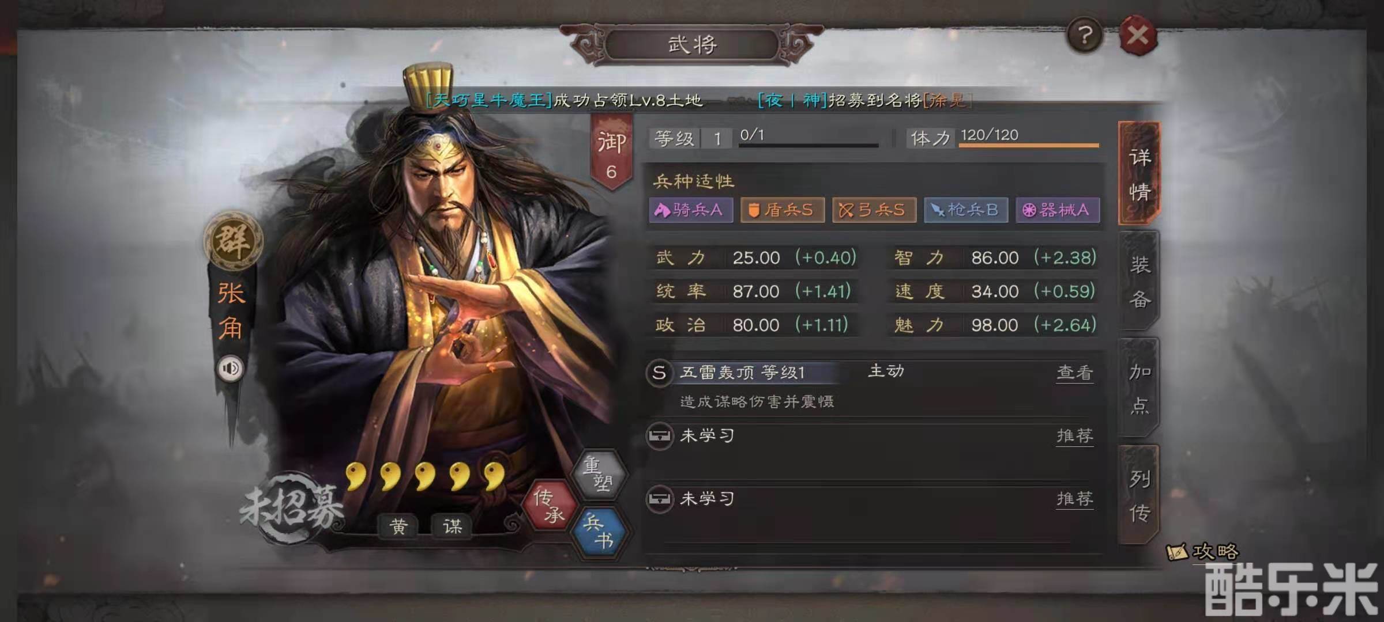Click 推荐 for the first empty skill slot
Viewport: 1384px width, 622px height.
coord(1075,436)
